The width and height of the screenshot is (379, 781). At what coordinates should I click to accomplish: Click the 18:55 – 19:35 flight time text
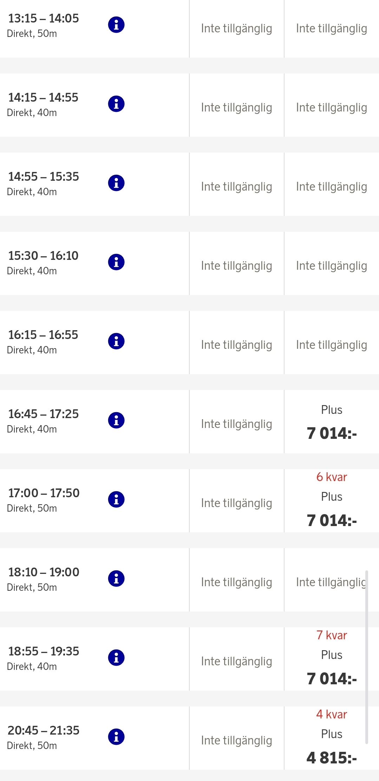tap(44, 651)
